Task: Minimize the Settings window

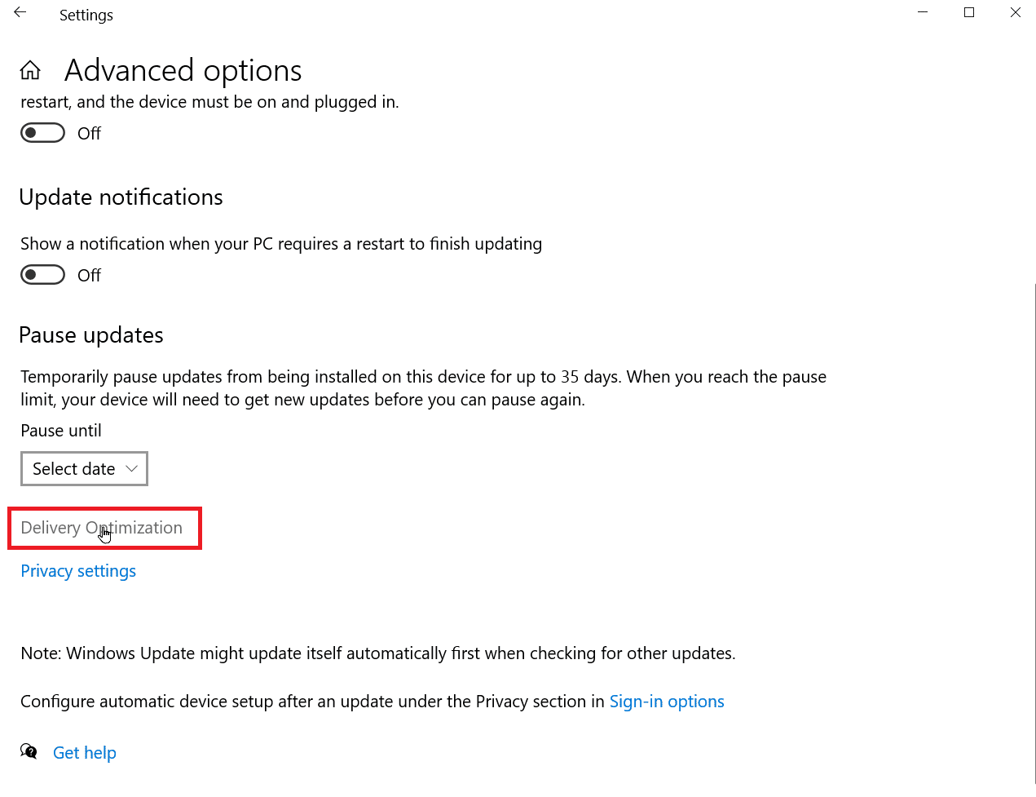Action: pos(923,13)
